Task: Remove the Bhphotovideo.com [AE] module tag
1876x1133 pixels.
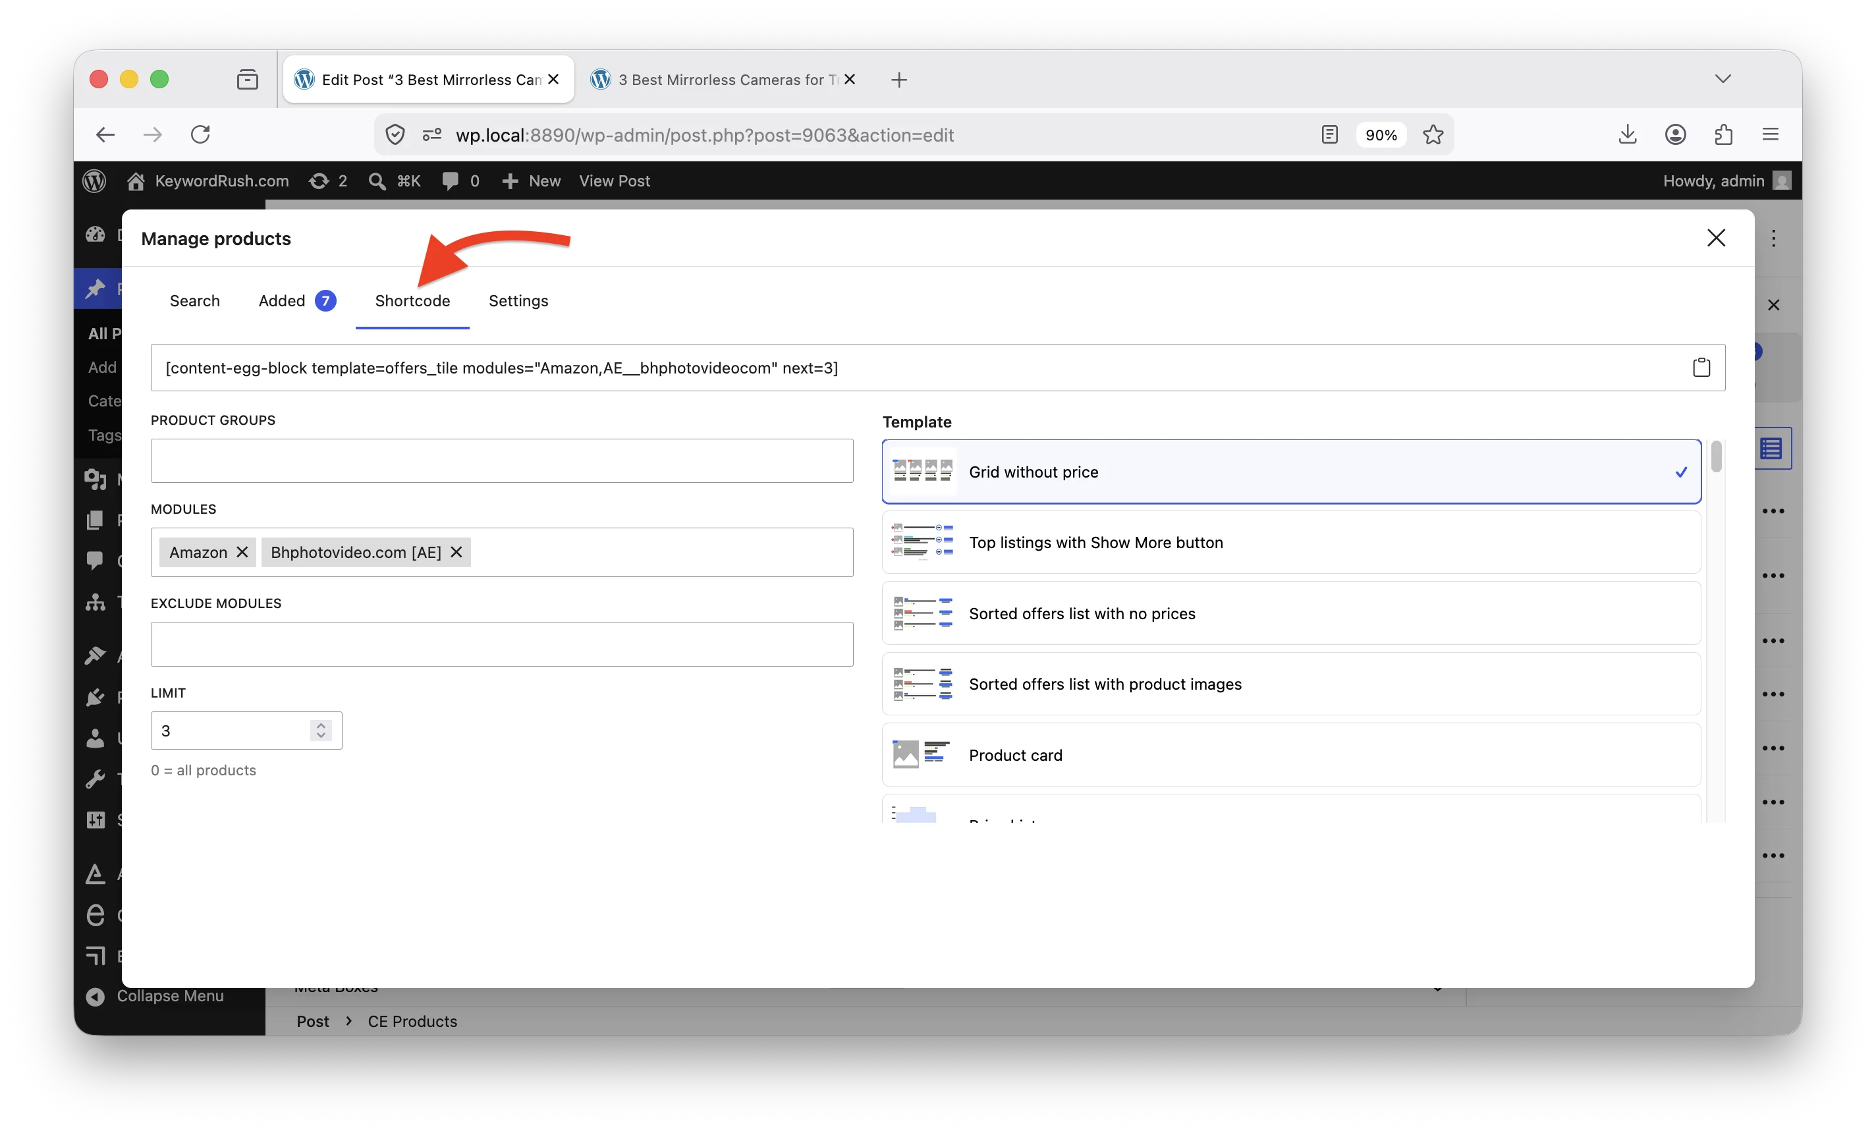Action: [x=456, y=552]
